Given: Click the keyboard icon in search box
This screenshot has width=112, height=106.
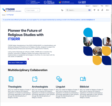Looking at the screenshot, I should [x=89, y=10].
